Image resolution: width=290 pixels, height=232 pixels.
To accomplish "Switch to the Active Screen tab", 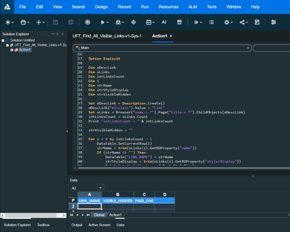I will click(x=99, y=225).
